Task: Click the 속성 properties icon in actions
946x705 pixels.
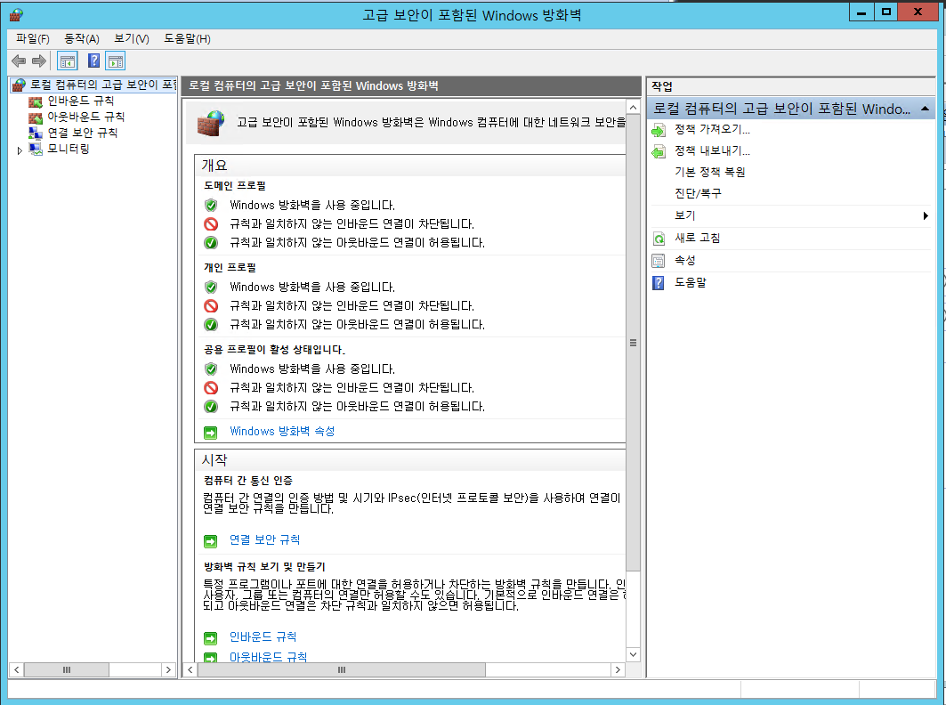Action: point(659,261)
